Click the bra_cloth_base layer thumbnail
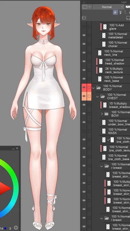Image resolution: width=130 pixels, height=231 pixels. click(104, 157)
